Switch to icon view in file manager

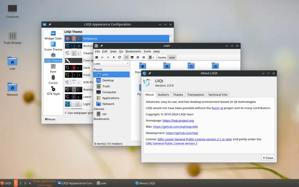point(126,57)
